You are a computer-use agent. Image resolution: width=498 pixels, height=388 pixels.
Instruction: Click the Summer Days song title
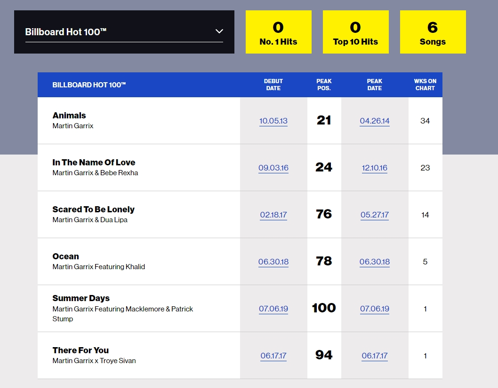pyautogui.click(x=80, y=298)
